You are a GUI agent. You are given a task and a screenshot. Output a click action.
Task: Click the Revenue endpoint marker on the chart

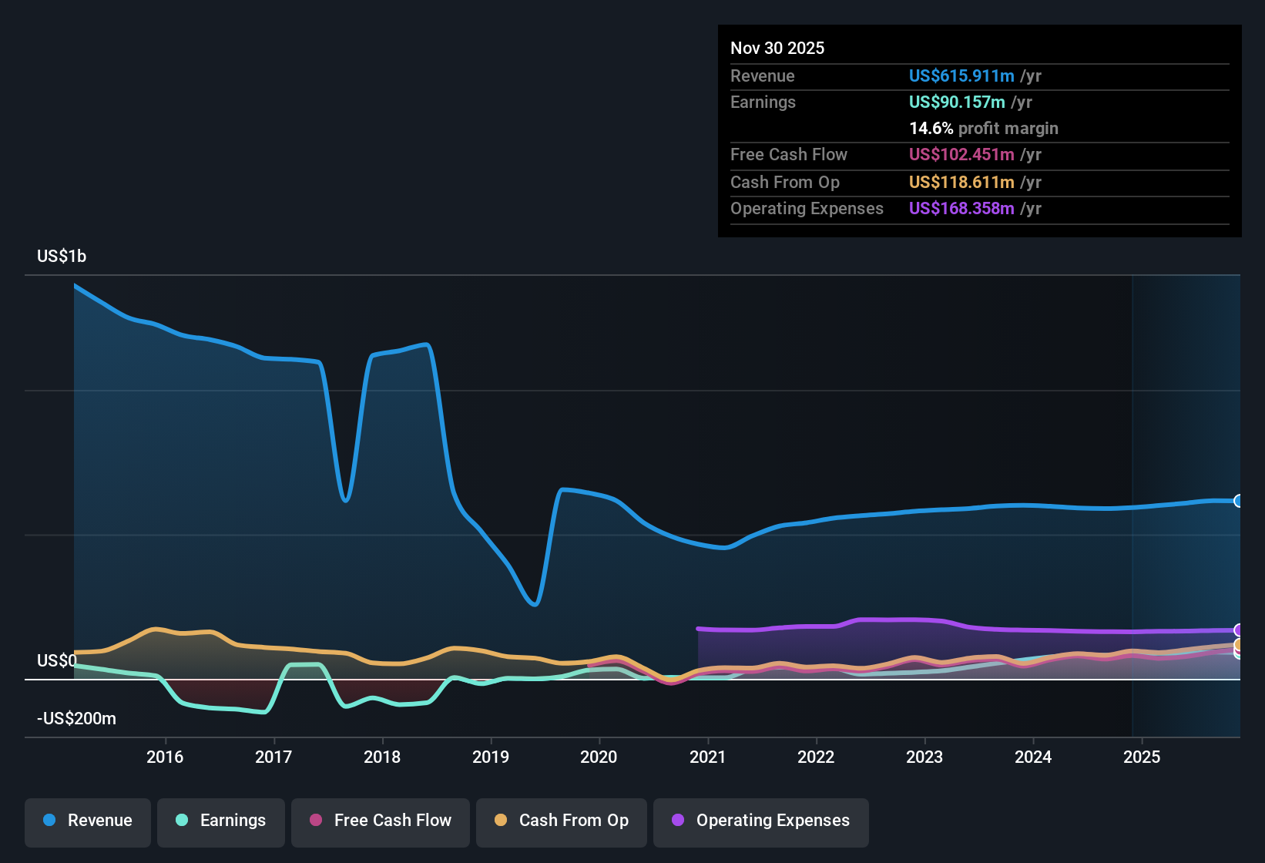(1239, 501)
